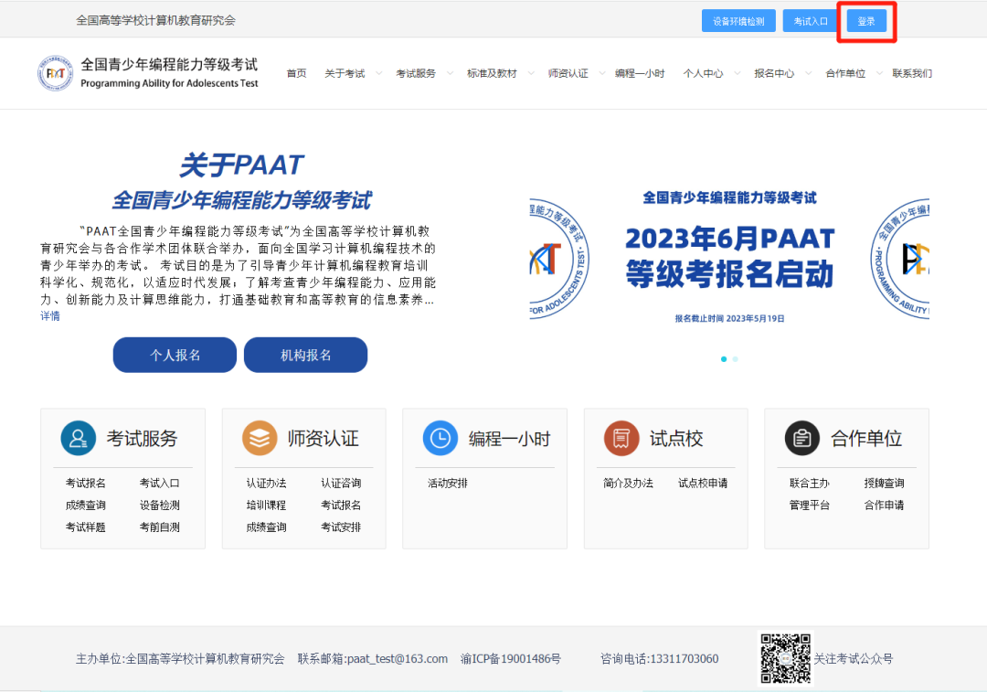Click the 试点校 document icon
987x692 pixels.
[x=621, y=438]
